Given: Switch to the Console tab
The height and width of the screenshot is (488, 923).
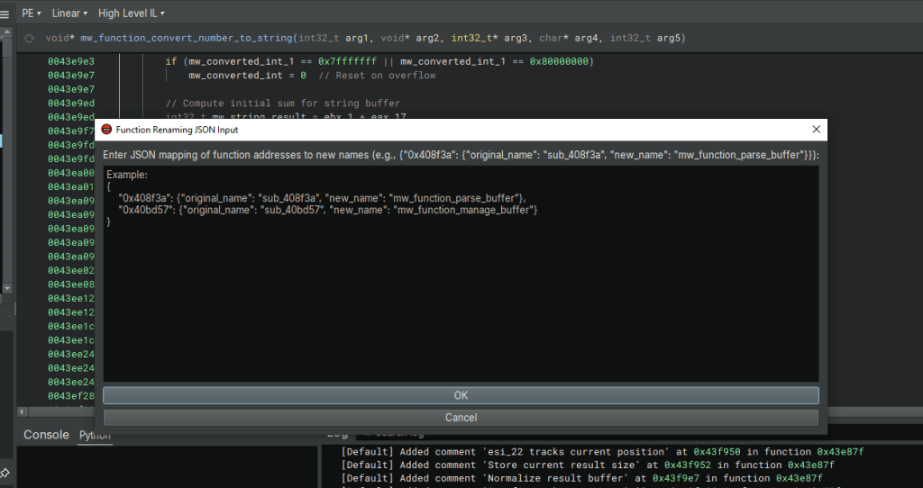Looking at the screenshot, I should [x=46, y=435].
